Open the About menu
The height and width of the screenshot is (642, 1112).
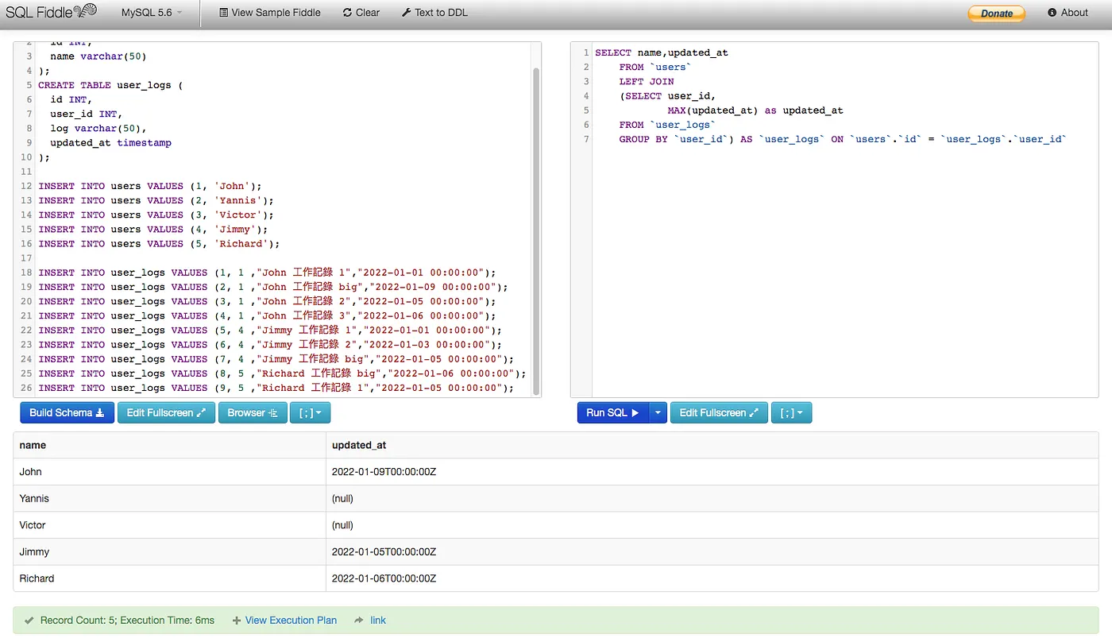(1068, 13)
